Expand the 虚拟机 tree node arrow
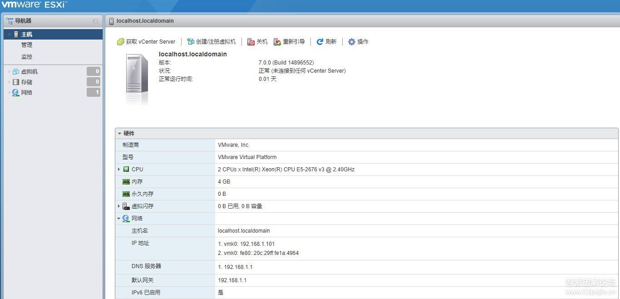The height and width of the screenshot is (299, 620). (9, 72)
